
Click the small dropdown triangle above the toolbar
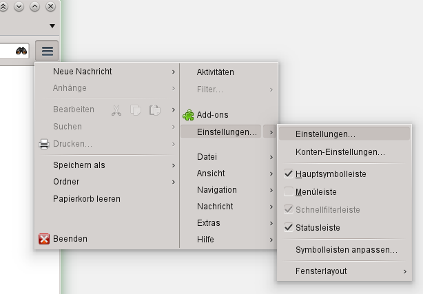(x=52, y=26)
